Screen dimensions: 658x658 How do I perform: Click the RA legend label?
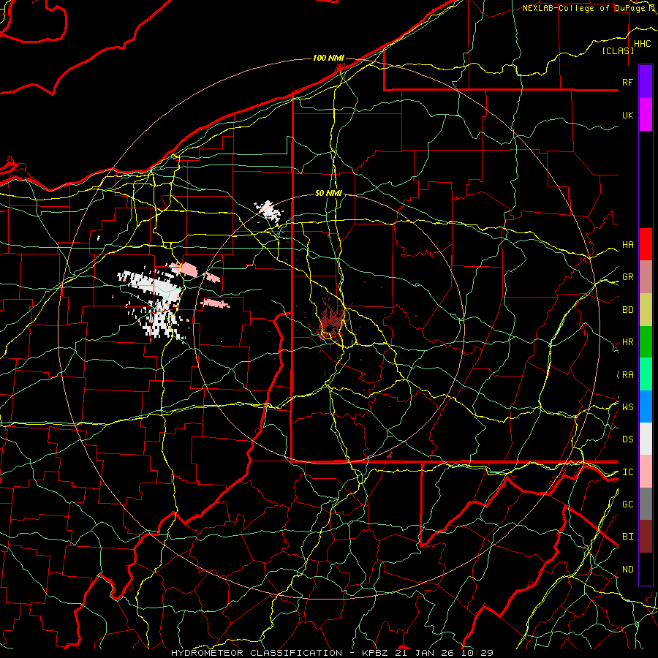pyautogui.click(x=627, y=375)
